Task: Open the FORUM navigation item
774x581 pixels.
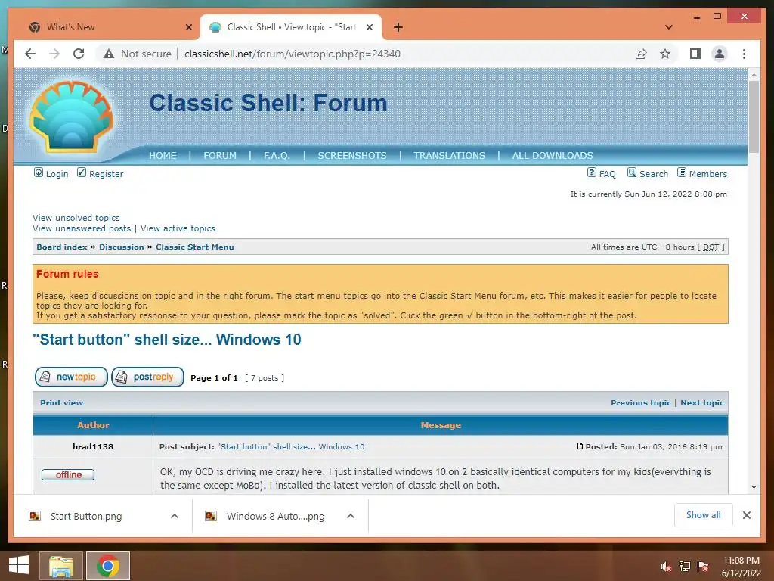Action: 220,156
